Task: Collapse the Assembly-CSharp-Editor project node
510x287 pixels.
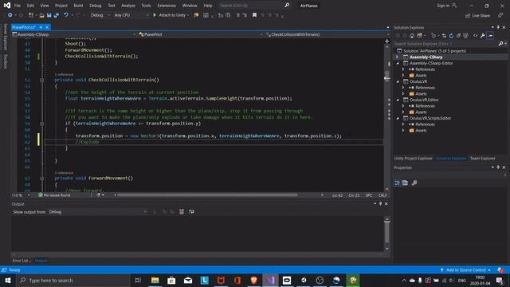Action: (x=398, y=63)
